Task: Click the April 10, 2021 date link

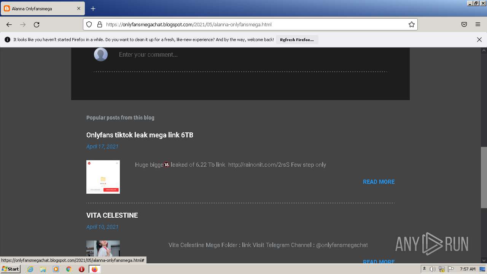Action: click(102, 227)
